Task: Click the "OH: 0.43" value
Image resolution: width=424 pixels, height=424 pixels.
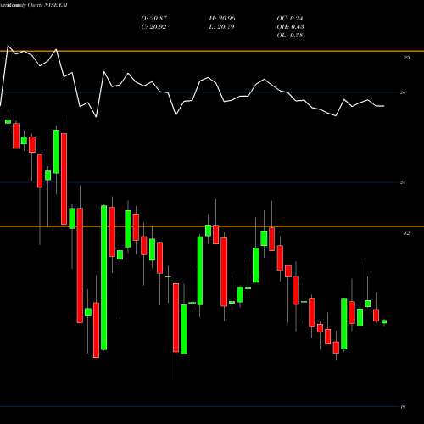Action: pos(290,27)
